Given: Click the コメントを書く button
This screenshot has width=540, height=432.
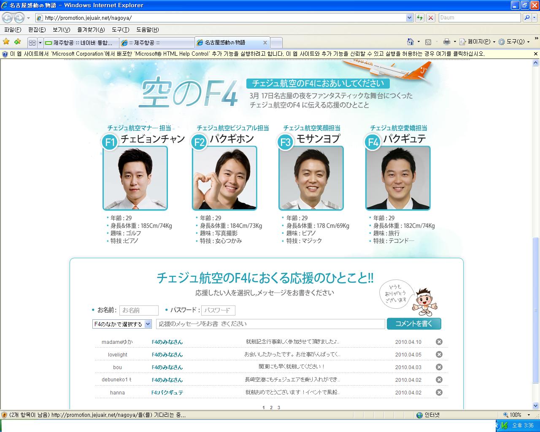Looking at the screenshot, I should [414, 324].
